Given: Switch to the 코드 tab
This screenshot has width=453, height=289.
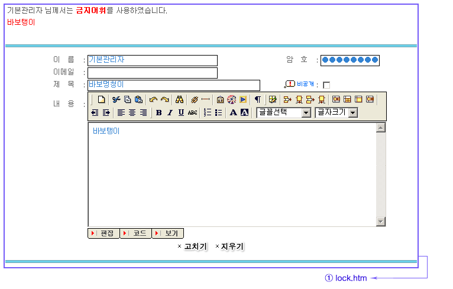Looking at the screenshot, I should click(x=136, y=233).
